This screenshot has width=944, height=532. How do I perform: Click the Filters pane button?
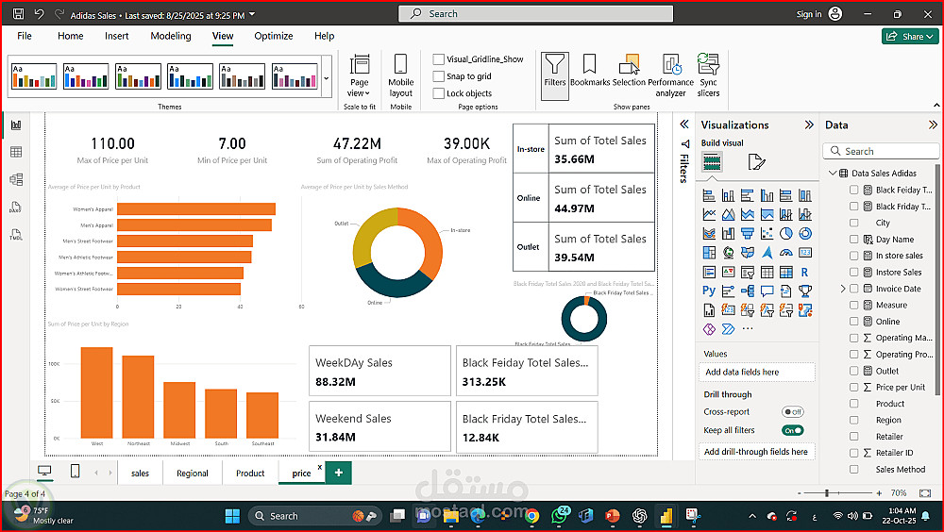click(554, 75)
